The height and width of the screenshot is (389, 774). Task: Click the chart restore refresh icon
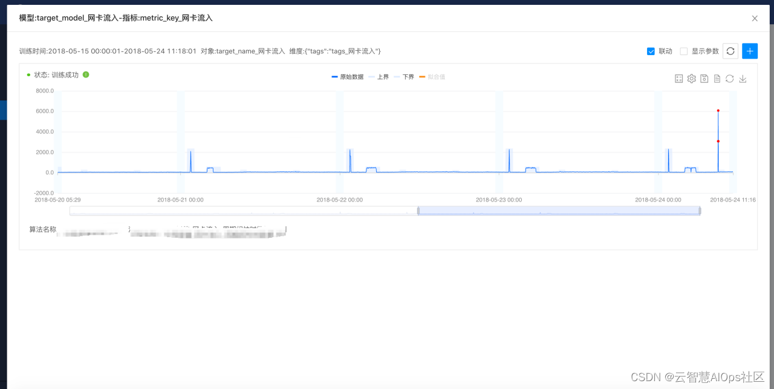730,79
